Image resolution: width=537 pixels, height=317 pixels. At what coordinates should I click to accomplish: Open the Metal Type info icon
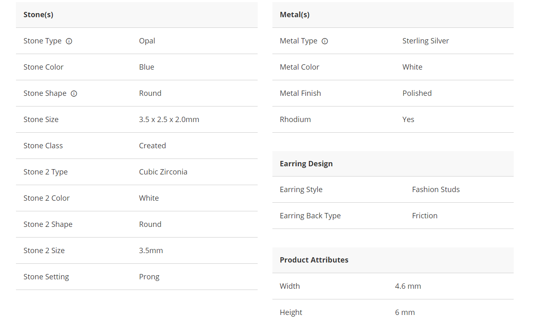pyautogui.click(x=325, y=41)
